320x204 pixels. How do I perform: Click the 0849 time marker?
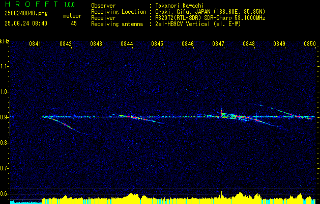[279, 44]
